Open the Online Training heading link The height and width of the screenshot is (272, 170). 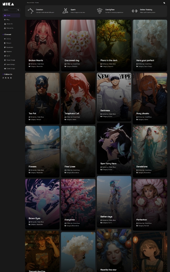[x=146, y=10]
